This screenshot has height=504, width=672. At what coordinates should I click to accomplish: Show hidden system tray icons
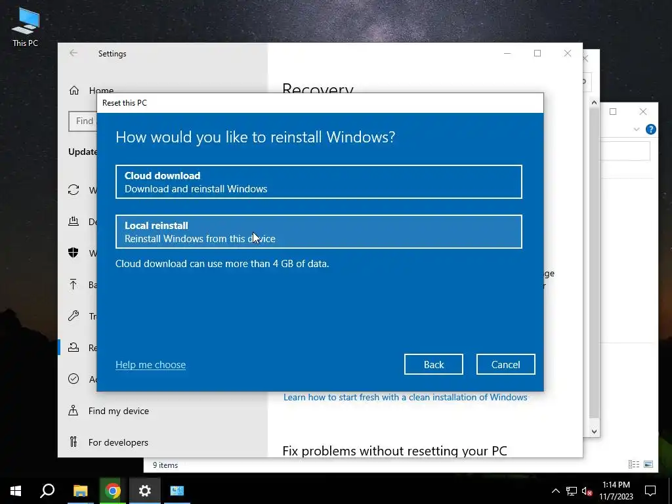point(555,491)
